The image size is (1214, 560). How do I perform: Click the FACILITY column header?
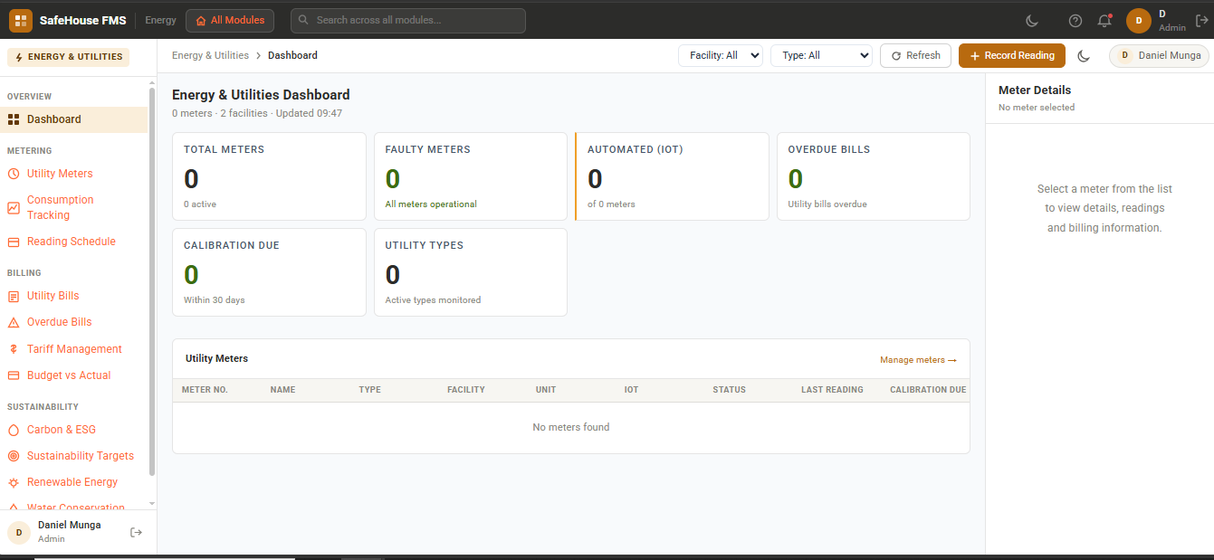(x=466, y=390)
